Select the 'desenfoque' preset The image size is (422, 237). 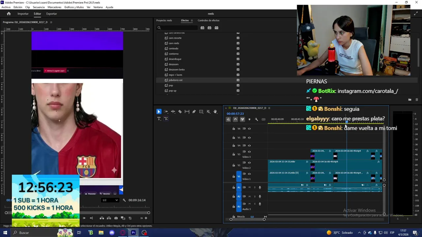pyautogui.click(x=175, y=59)
